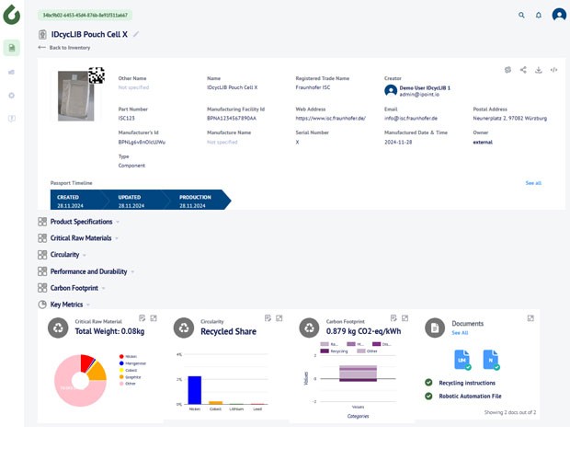Edit the Critical Raw Material widget
570x460 pixels.
(x=142, y=318)
